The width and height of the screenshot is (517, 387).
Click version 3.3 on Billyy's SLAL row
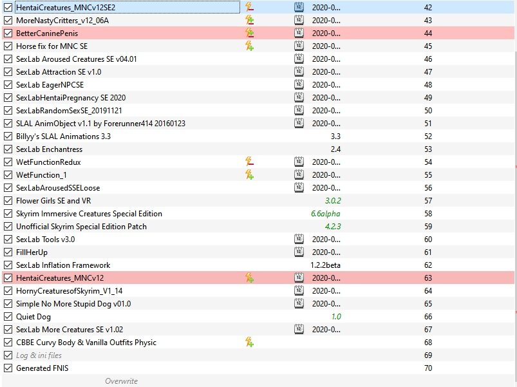coord(335,136)
